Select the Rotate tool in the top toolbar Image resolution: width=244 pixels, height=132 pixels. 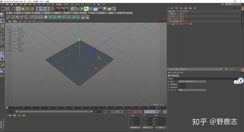pyautogui.click(x=27, y=9)
